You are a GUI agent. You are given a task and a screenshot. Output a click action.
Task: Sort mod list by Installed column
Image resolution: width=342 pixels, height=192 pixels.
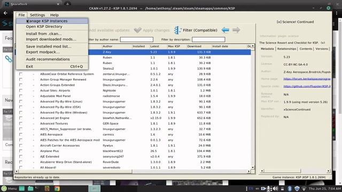coord(141,46)
